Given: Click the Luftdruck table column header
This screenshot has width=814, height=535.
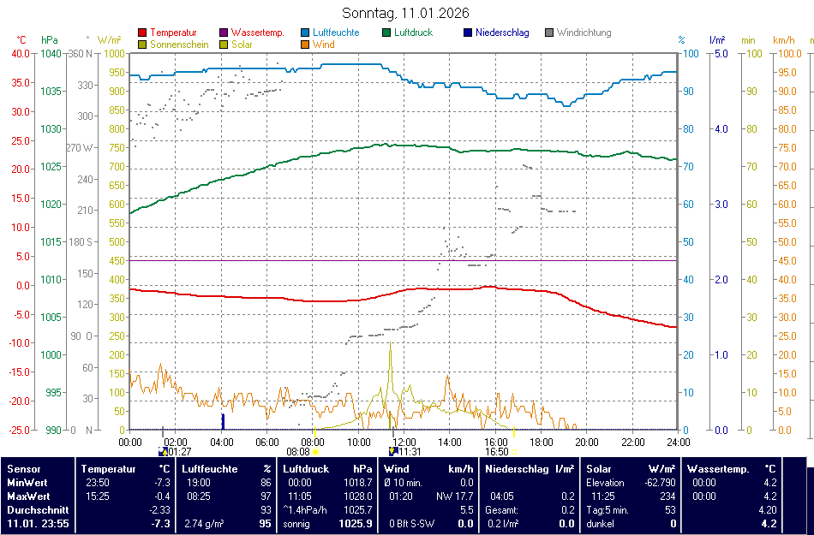Looking at the screenshot, I should click(x=307, y=469).
